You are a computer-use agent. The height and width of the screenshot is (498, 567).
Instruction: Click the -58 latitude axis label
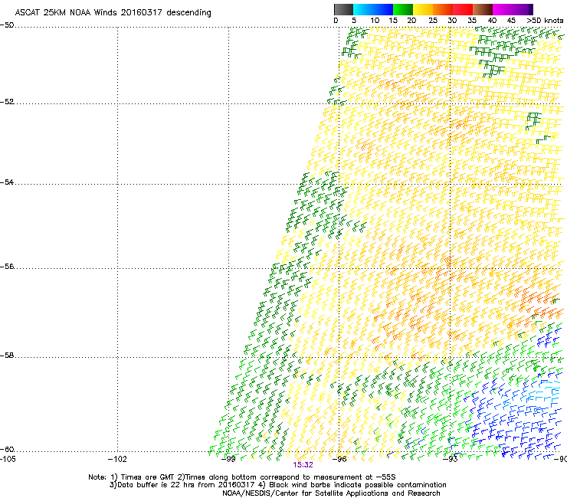7,355
